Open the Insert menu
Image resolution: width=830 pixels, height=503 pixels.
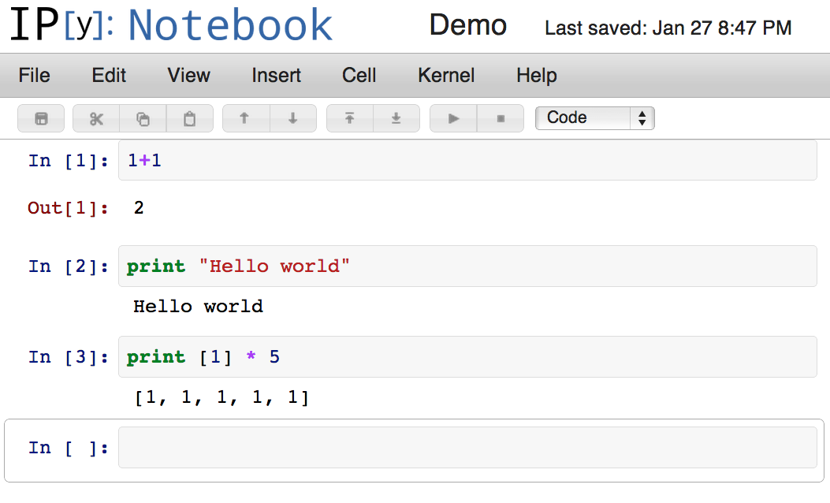pos(276,76)
